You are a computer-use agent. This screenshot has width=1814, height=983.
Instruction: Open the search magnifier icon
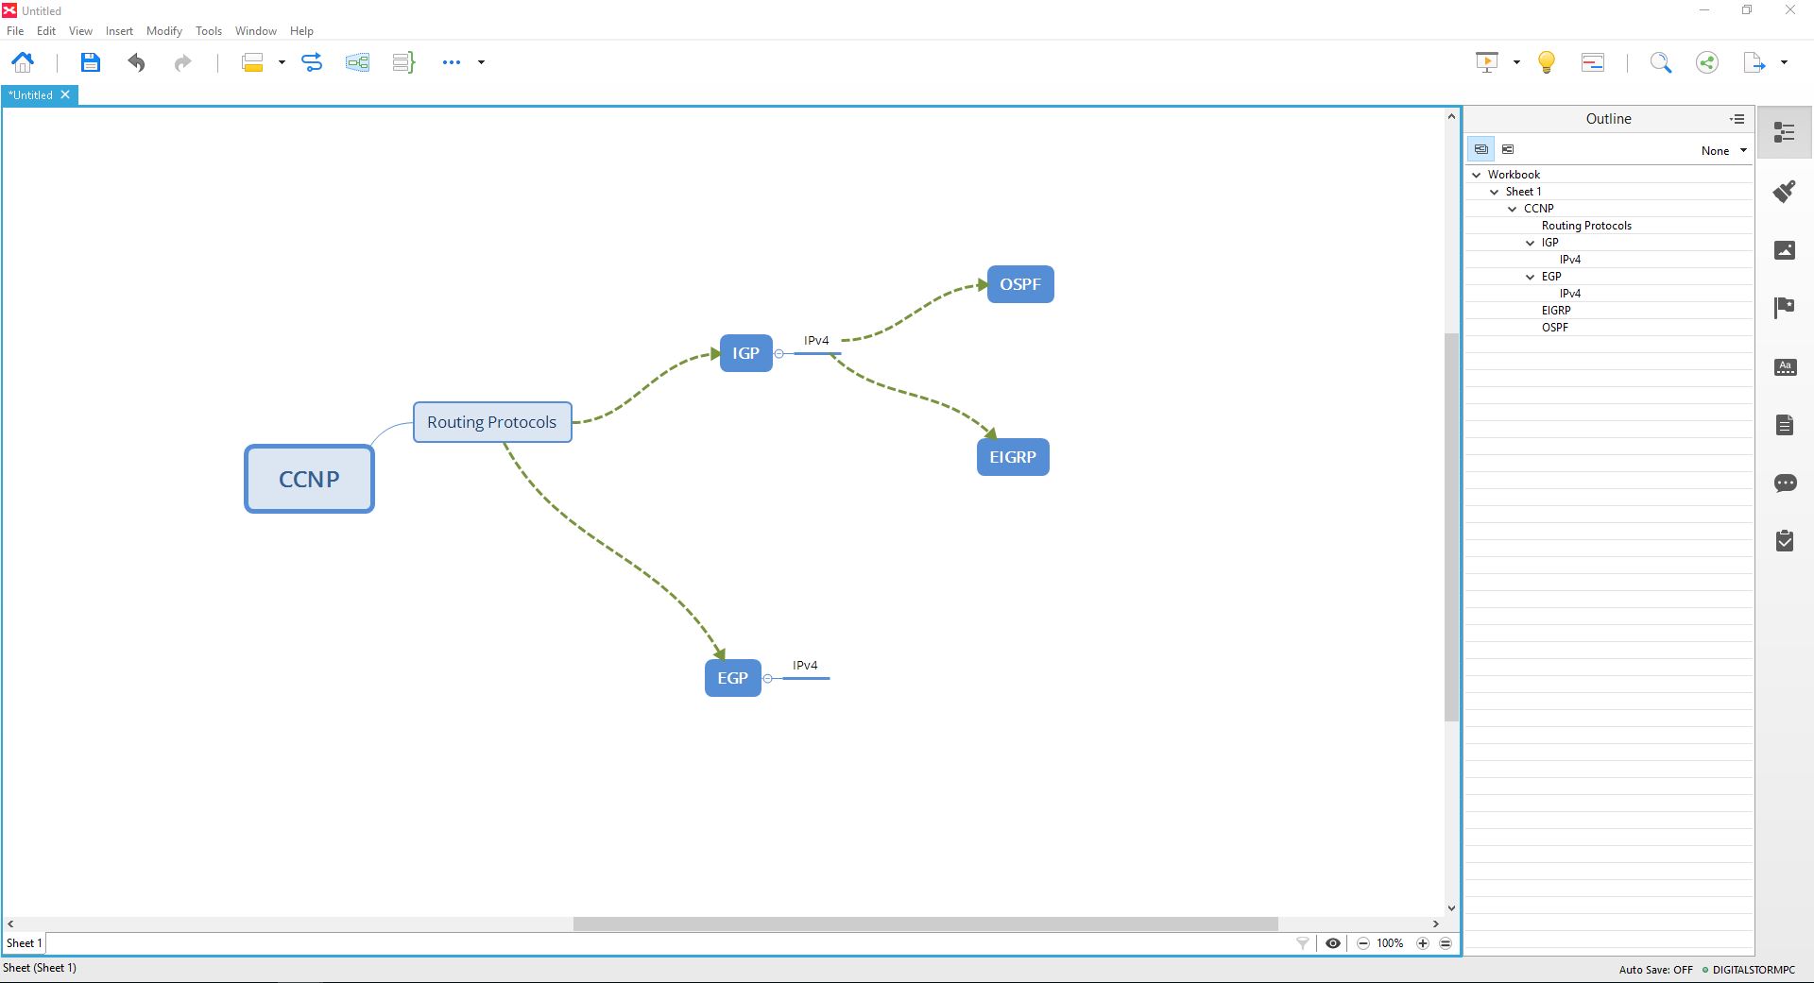1660,62
